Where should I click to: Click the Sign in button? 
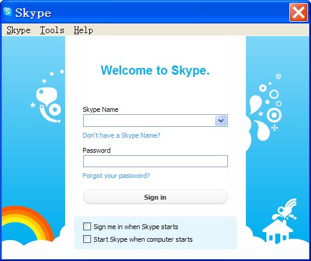point(155,197)
